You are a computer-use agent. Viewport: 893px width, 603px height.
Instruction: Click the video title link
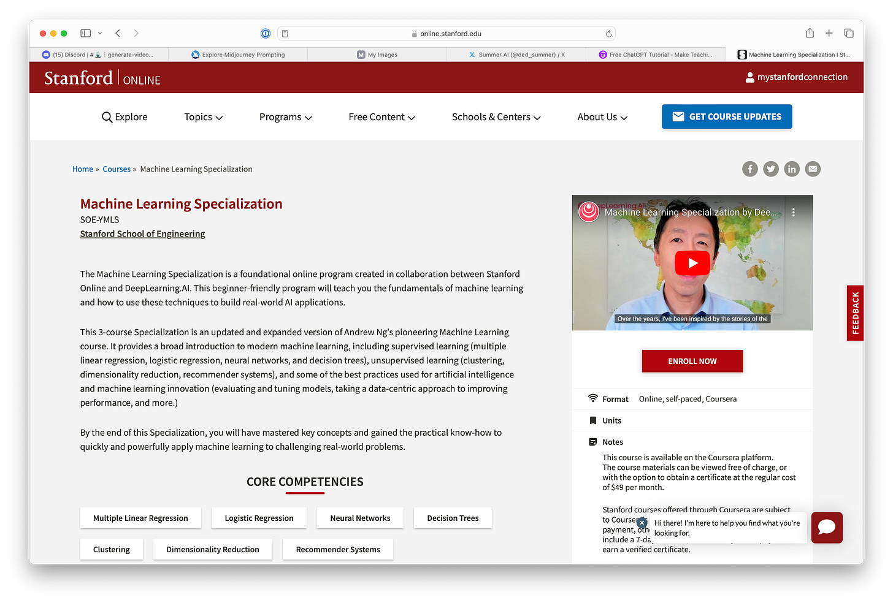click(x=691, y=212)
